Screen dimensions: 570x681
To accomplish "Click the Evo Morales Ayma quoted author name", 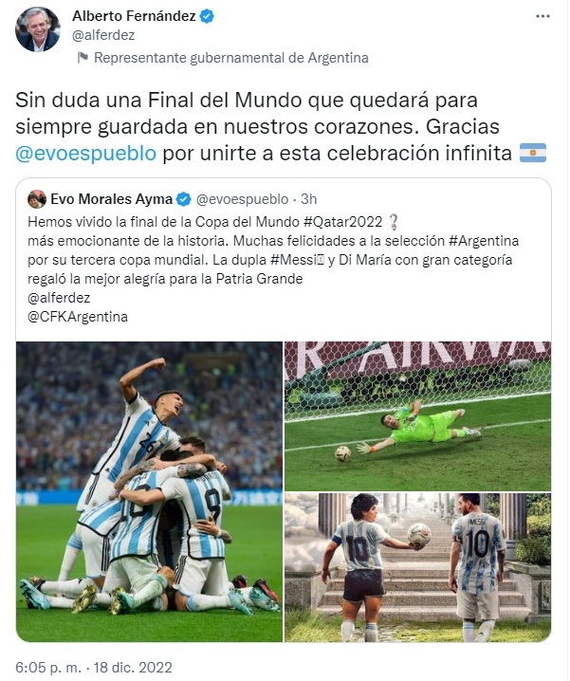I will tap(112, 199).
